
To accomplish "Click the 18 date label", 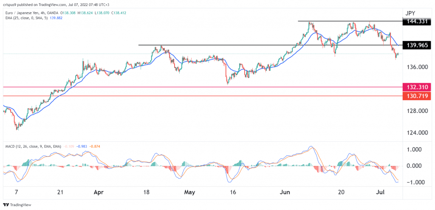I will pyautogui.click(x=147, y=192).
